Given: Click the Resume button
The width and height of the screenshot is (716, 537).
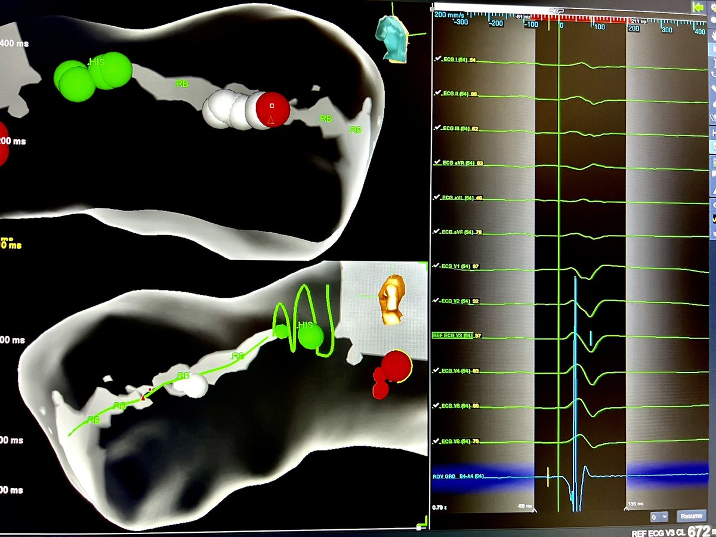Looking at the screenshot, I should [690, 517].
